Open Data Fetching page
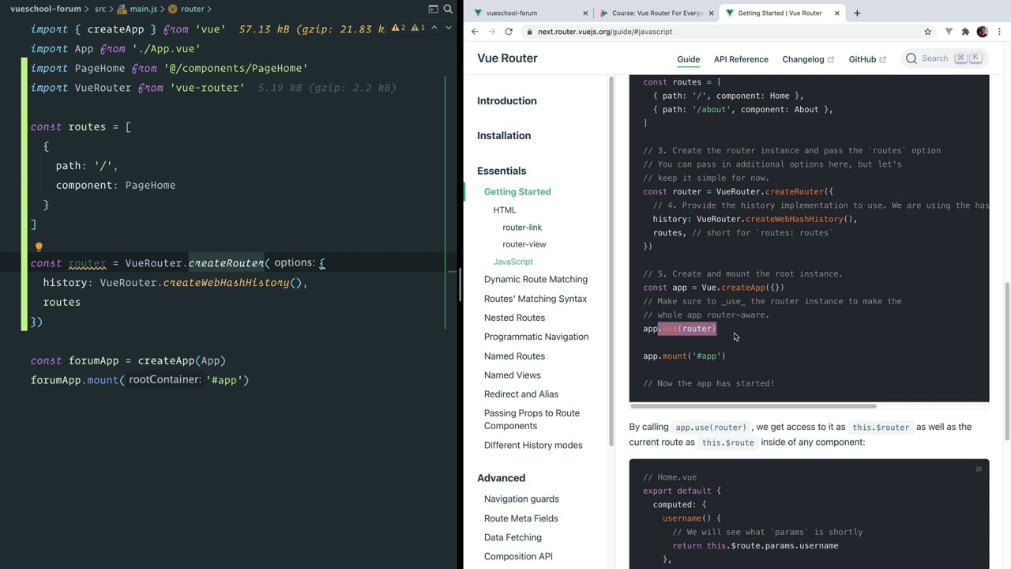The width and height of the screenshot is (1011, 569). [x=513, y=537]
